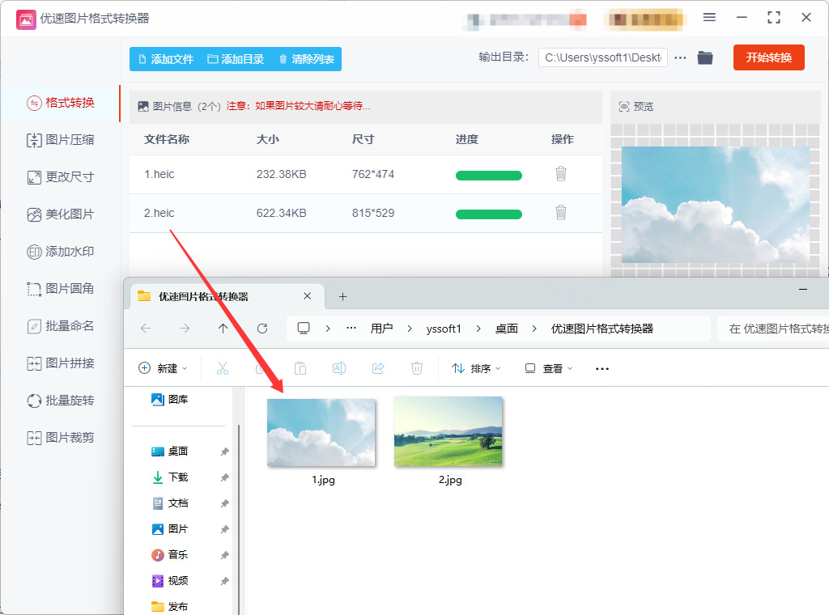This screenshot has height=615, width=829.
Task: Open 图片裁剪 in the sidebar
Action: pos(60,438)
